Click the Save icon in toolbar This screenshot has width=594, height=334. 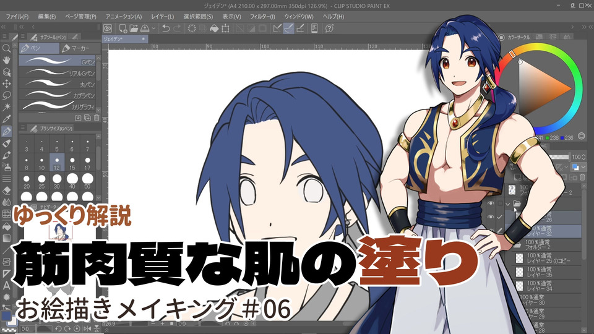[145, 28]
